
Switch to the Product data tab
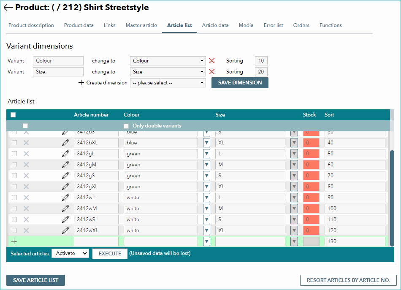(x=79, y=25)
